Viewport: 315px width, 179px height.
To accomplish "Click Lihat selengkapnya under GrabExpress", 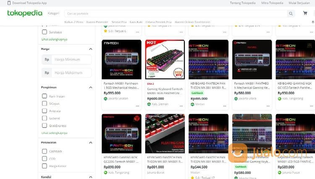I will 55,133.
